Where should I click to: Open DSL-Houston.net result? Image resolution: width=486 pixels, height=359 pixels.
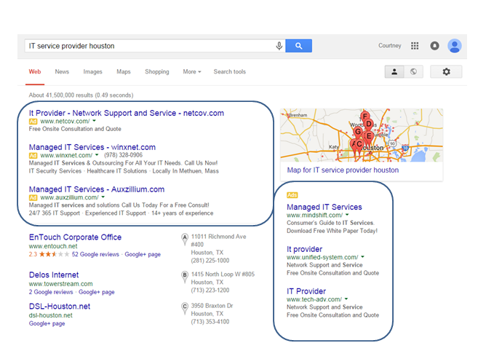[60, 307]
